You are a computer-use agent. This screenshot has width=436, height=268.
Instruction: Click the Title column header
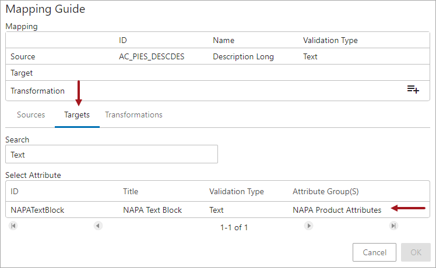[131, 191]
